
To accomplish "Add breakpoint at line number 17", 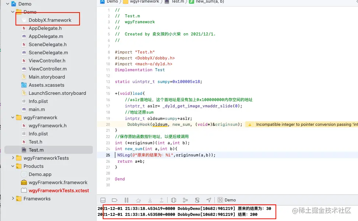I will tap(108, 106).
